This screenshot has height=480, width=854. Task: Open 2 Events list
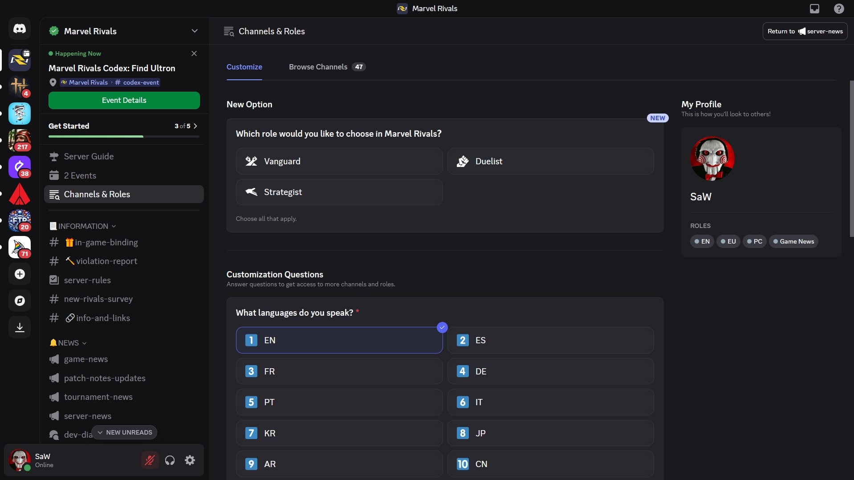[x=124, y=175]
